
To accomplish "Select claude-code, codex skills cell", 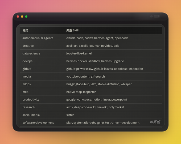I will click(113, 38).
